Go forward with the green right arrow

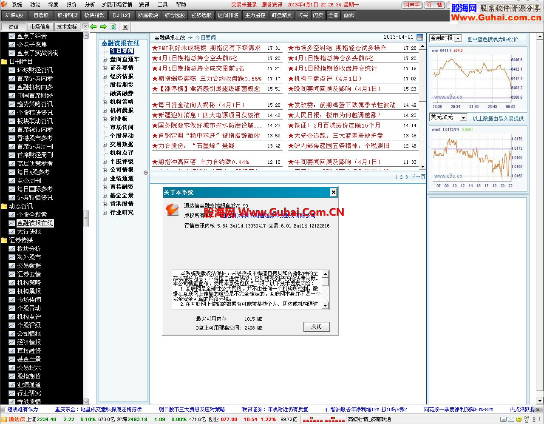coord(103,26)
